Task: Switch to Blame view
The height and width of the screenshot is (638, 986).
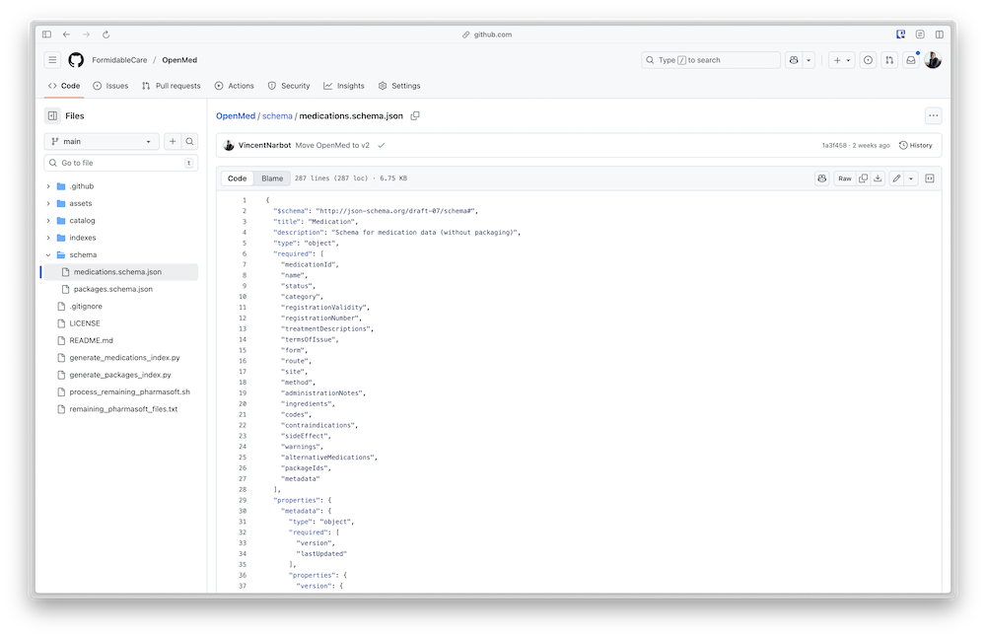Action: click(x=272, y=178)
